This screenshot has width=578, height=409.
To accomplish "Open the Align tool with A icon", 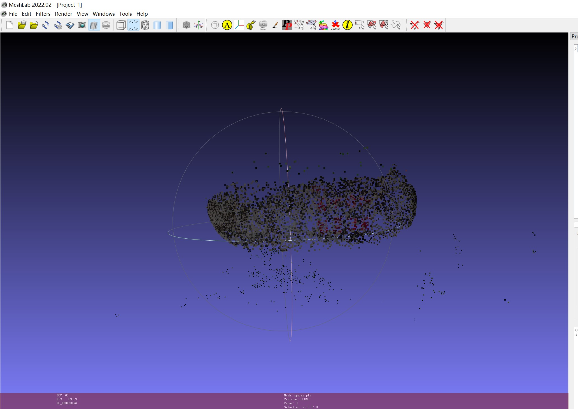I will coord(227,25).
